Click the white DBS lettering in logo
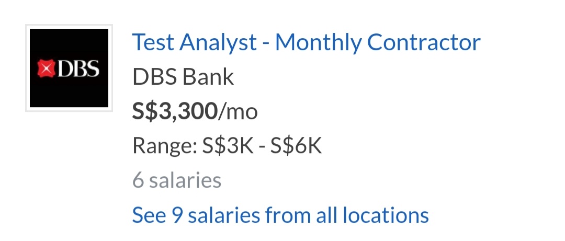 [77, 69]
